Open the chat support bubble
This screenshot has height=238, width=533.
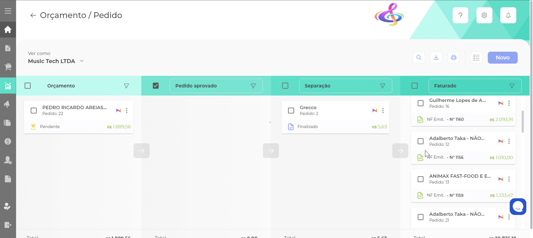518,207
